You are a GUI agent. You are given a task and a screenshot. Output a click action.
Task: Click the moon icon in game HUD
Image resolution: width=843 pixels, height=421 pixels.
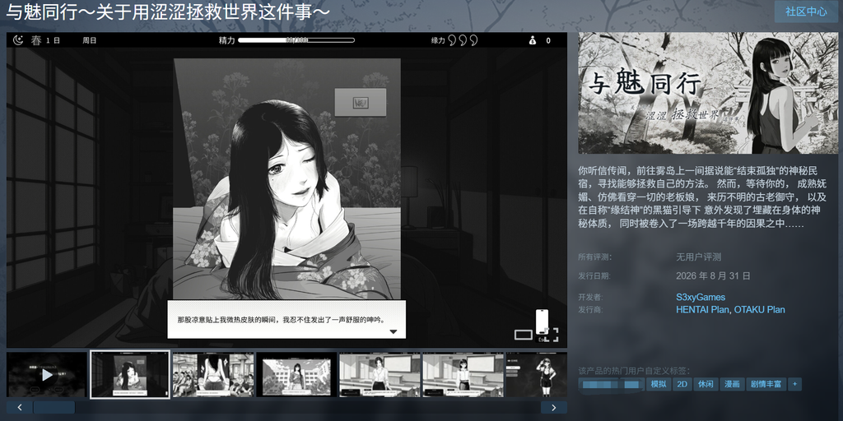coord(18,40)
